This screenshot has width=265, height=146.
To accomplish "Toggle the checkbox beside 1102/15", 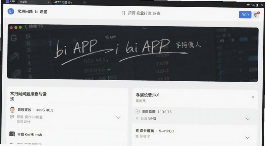I will 137,111.
